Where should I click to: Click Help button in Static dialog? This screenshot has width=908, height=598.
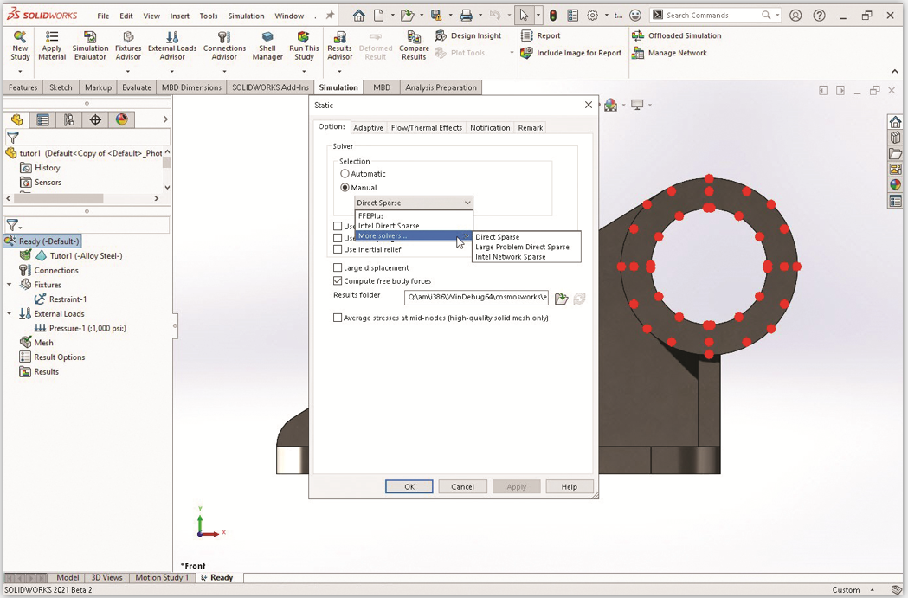(570, 487)
